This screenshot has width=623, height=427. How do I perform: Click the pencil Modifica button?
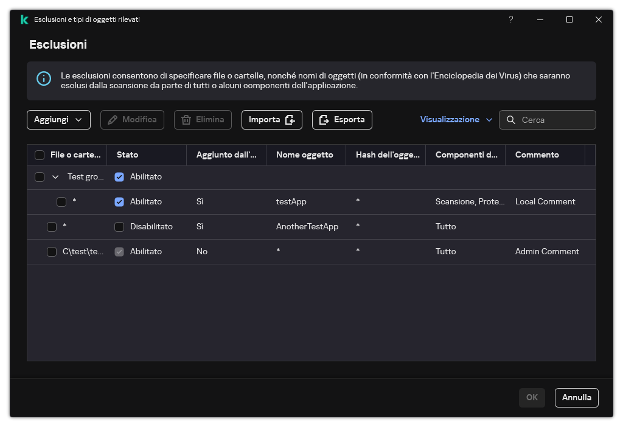(x=132, y=120)
